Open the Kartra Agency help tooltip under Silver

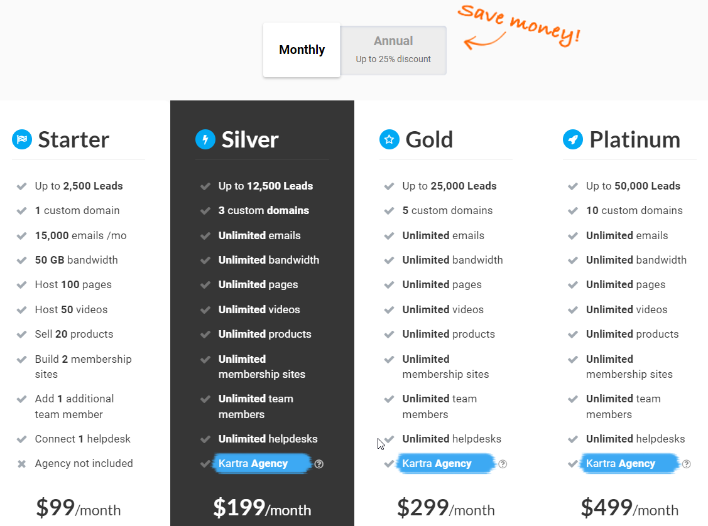point(319,464)
